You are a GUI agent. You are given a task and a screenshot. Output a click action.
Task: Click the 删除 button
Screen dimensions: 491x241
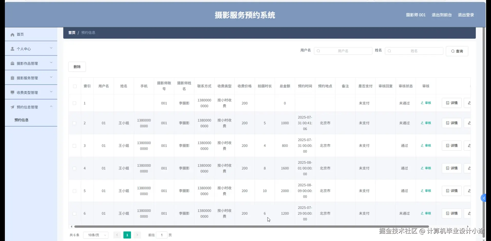pos(77,67)
